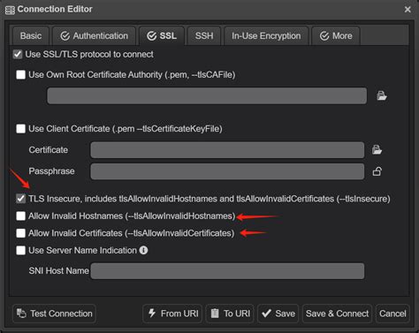
Task: Click the SNI Host Name label
Action: [58, 271]
